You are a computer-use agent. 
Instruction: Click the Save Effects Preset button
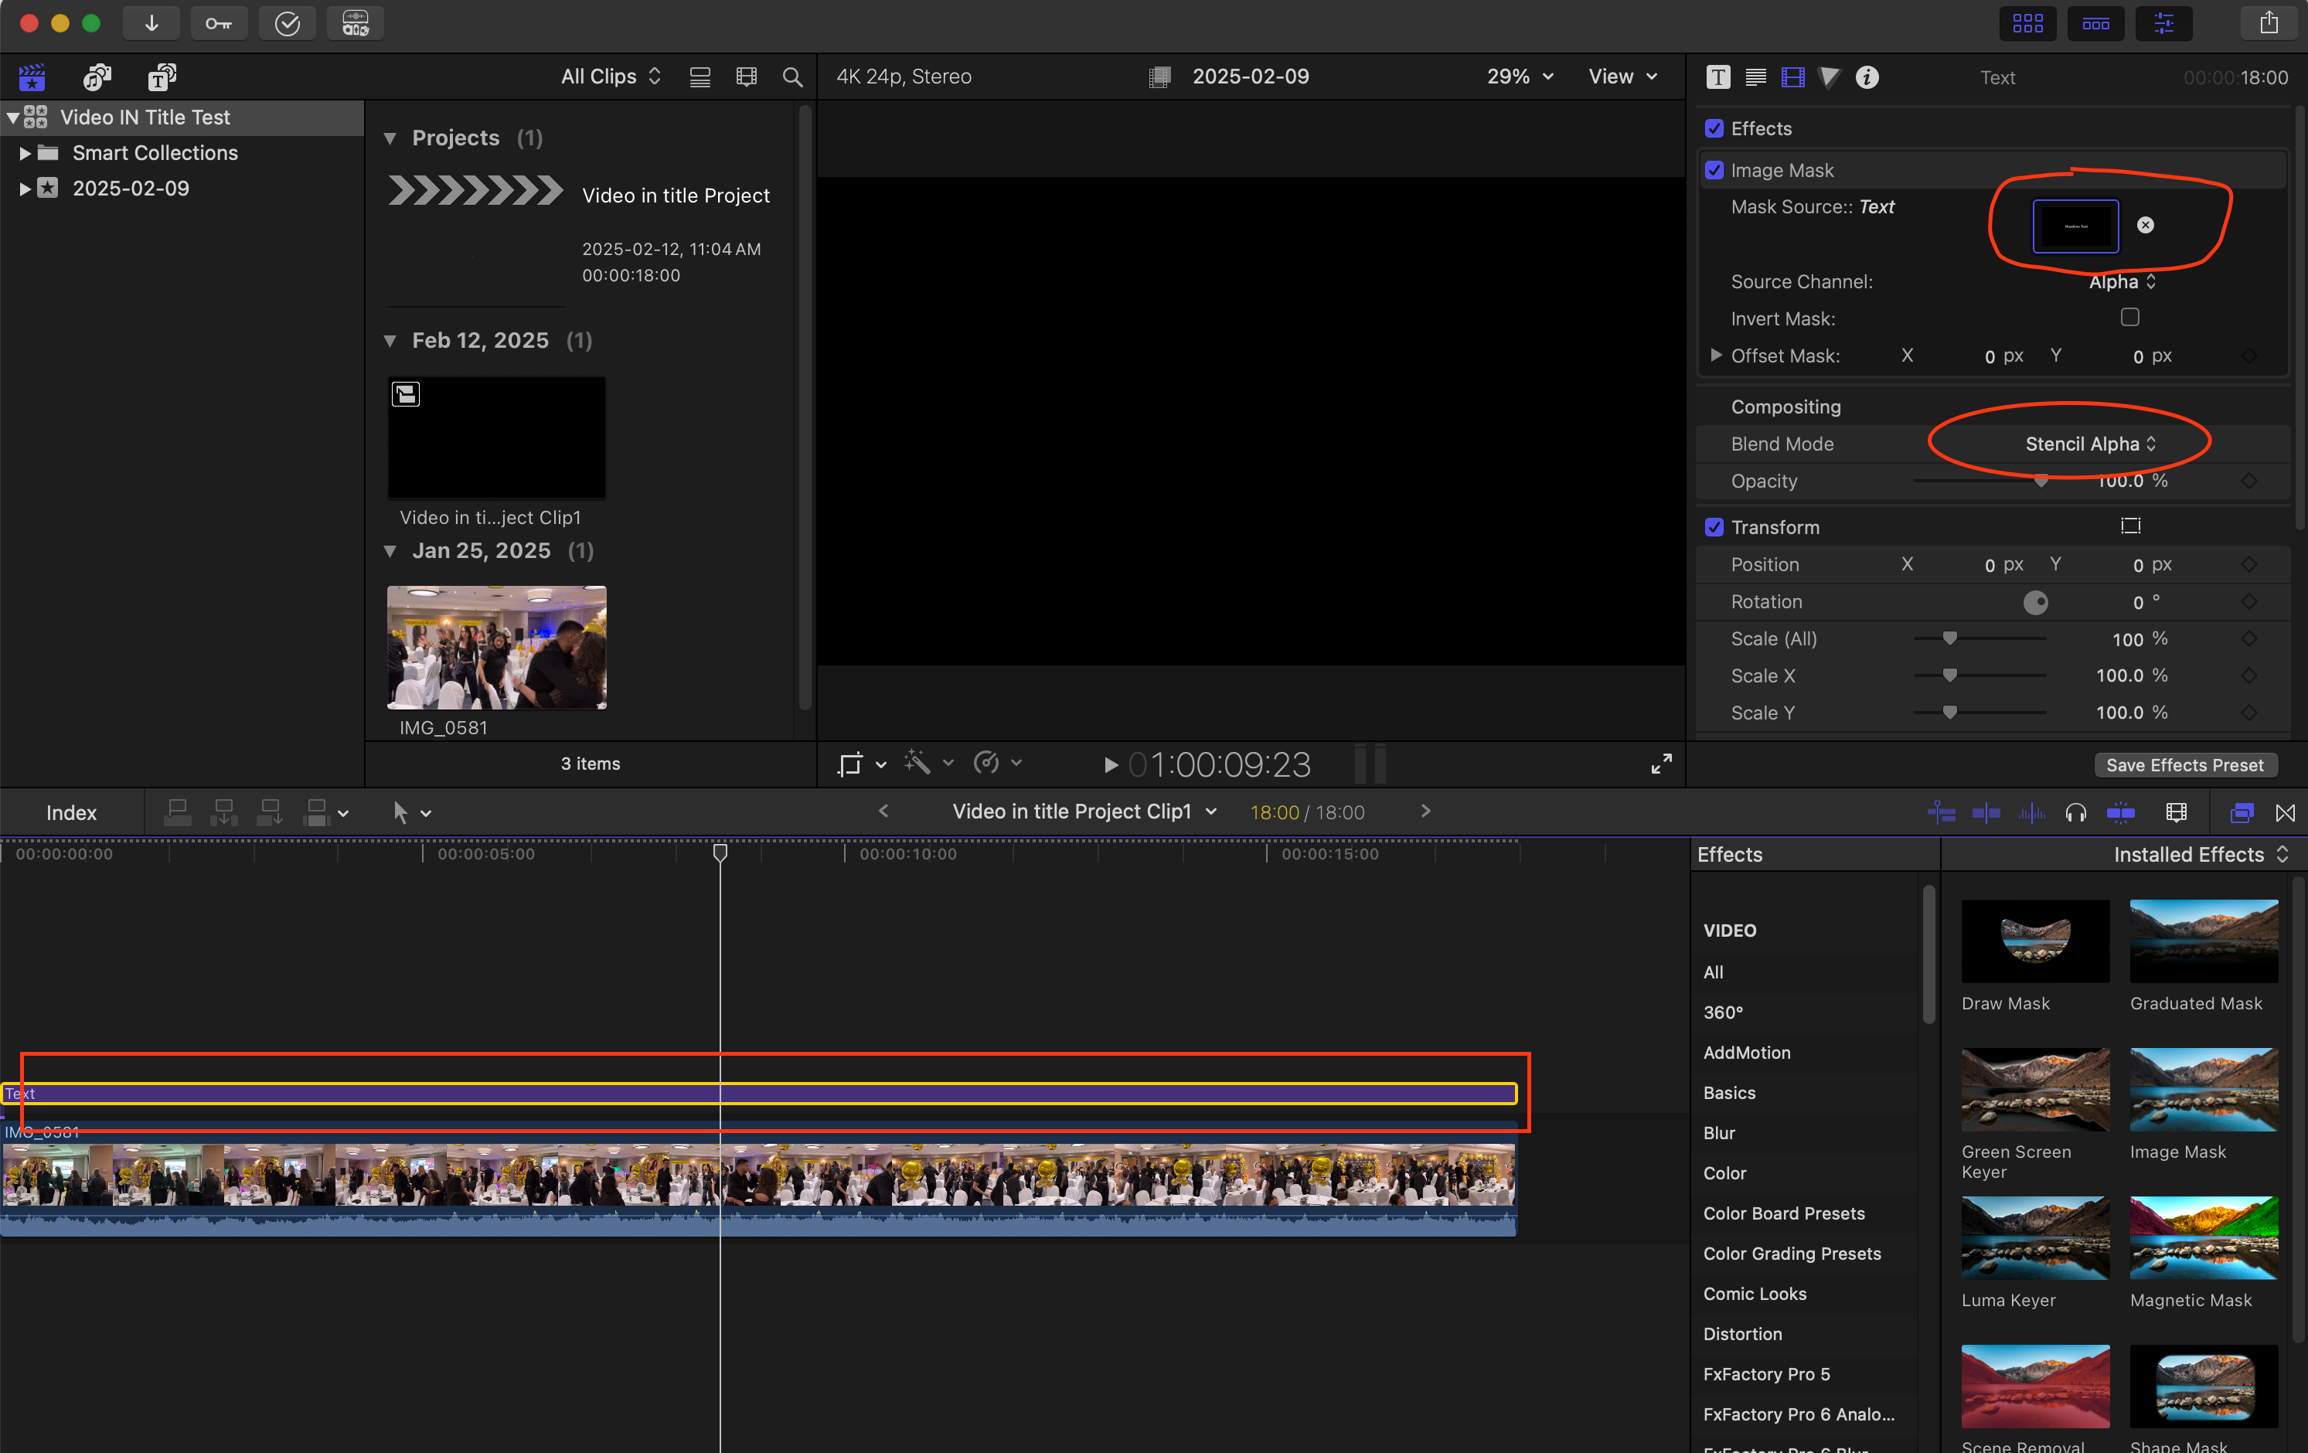[x=2184, y=765]
